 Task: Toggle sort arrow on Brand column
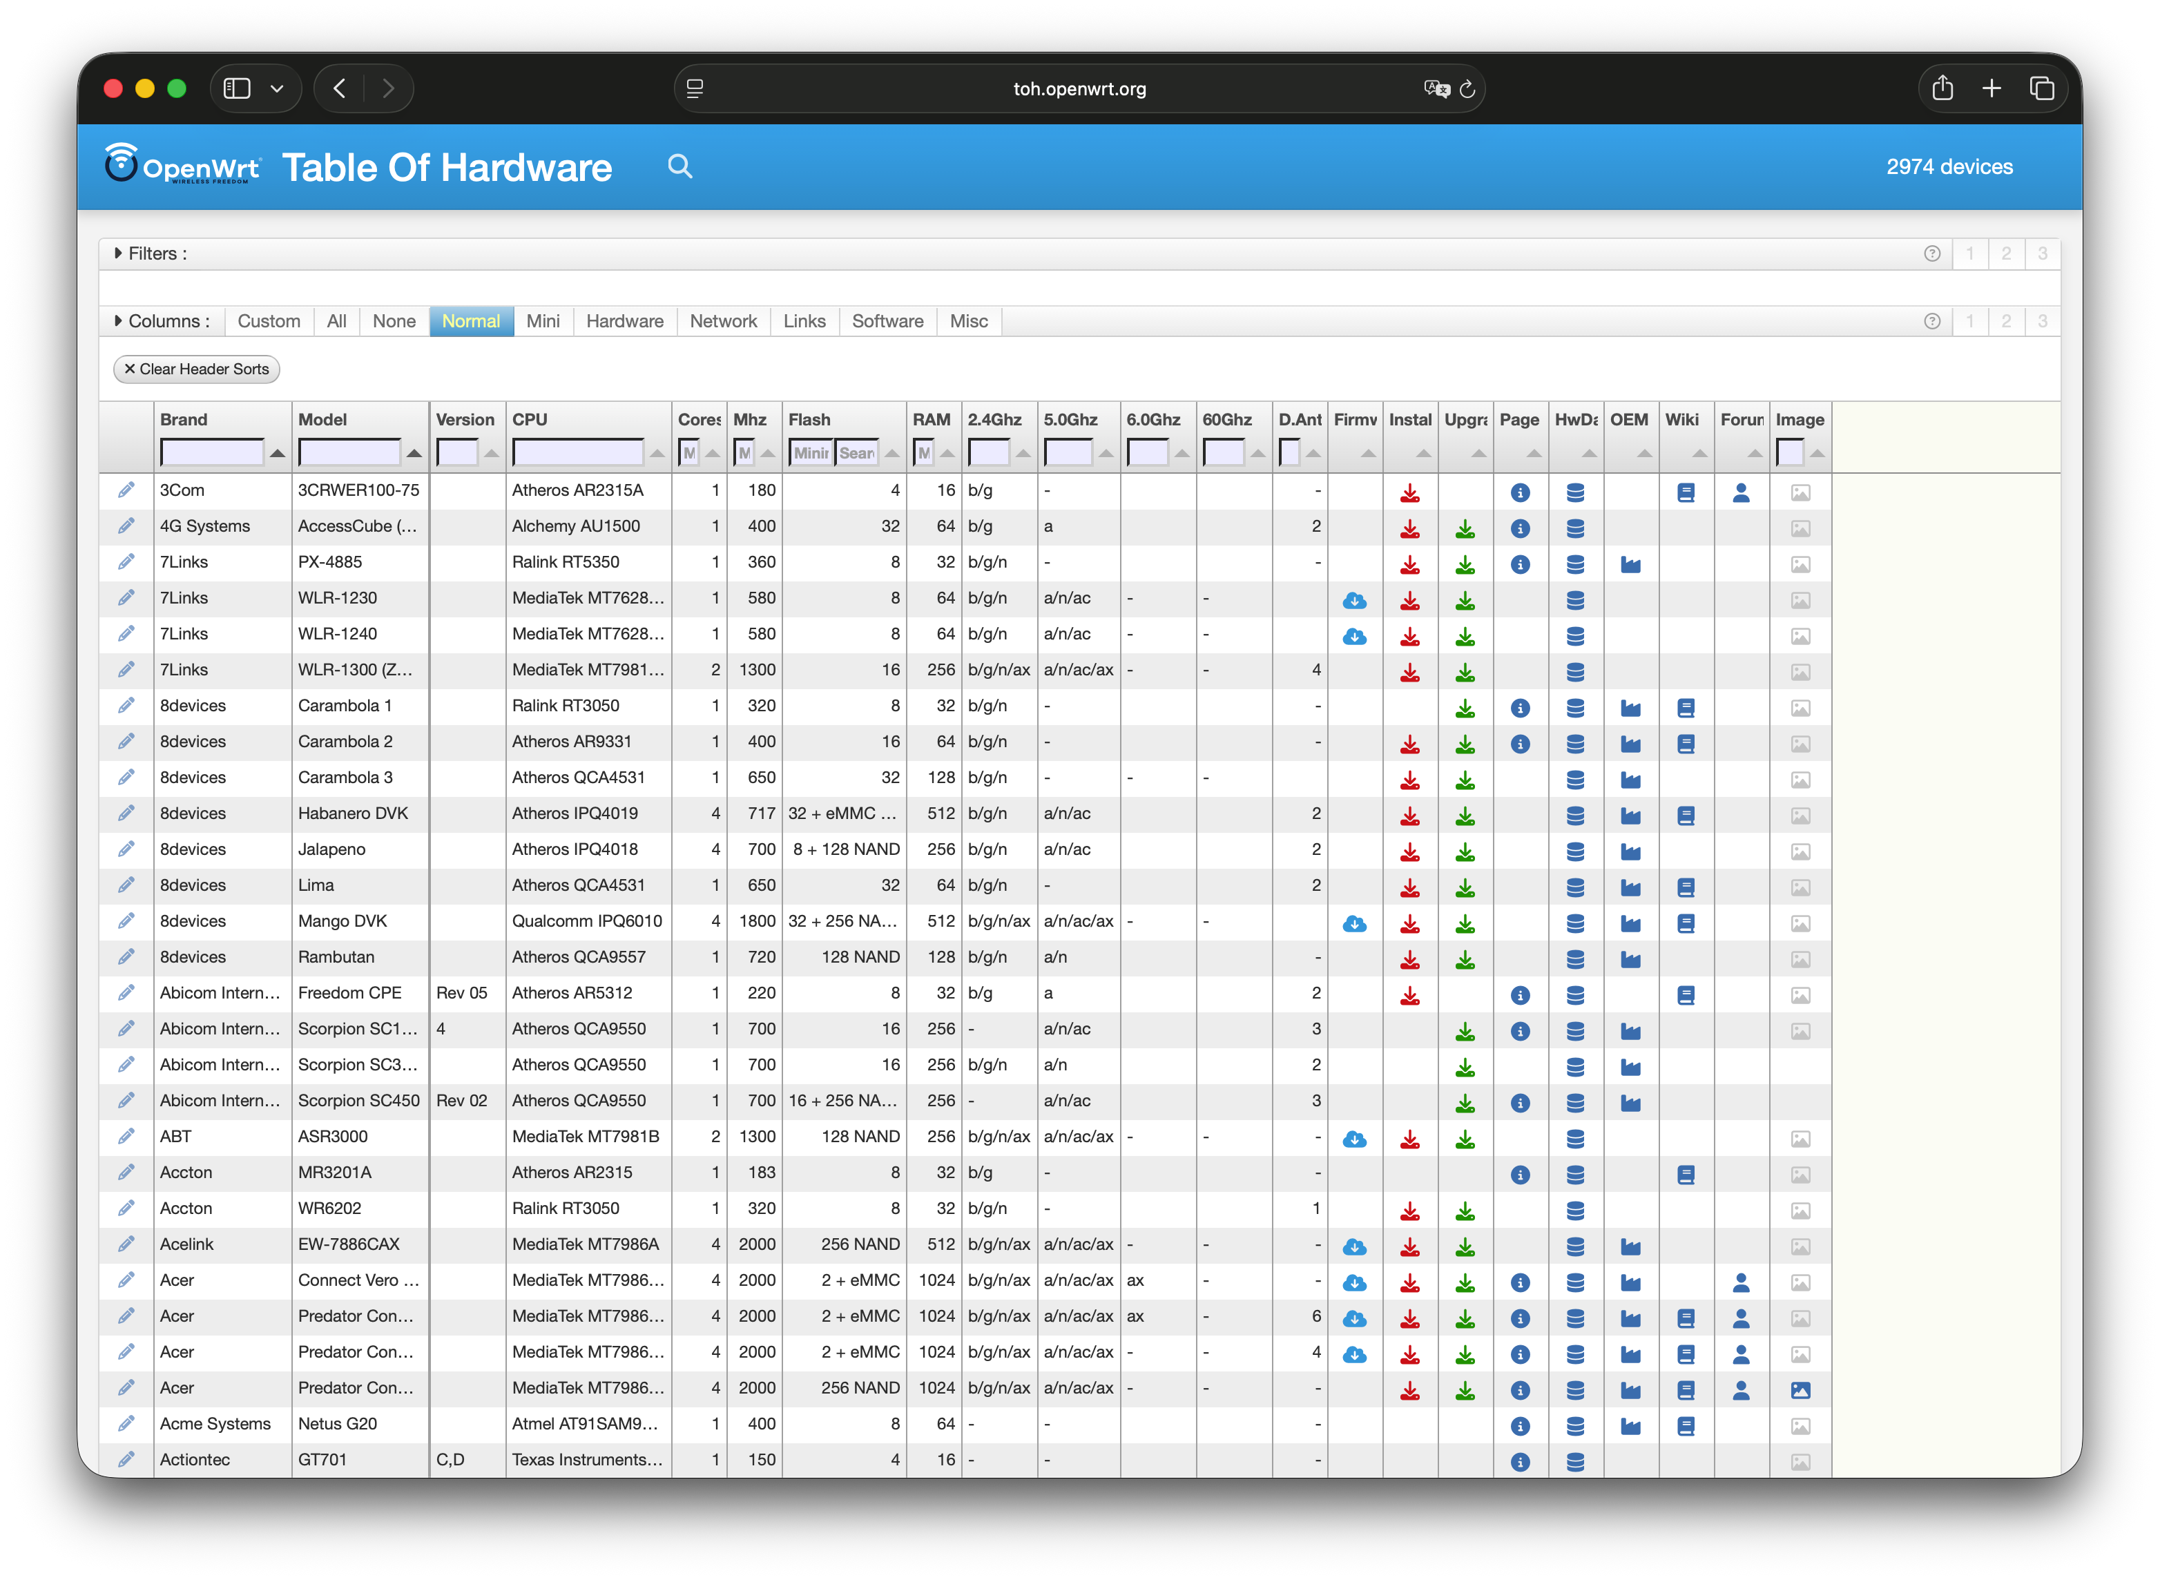tap(278, 453)
